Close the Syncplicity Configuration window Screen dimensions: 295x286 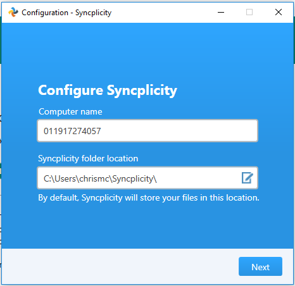279,12
